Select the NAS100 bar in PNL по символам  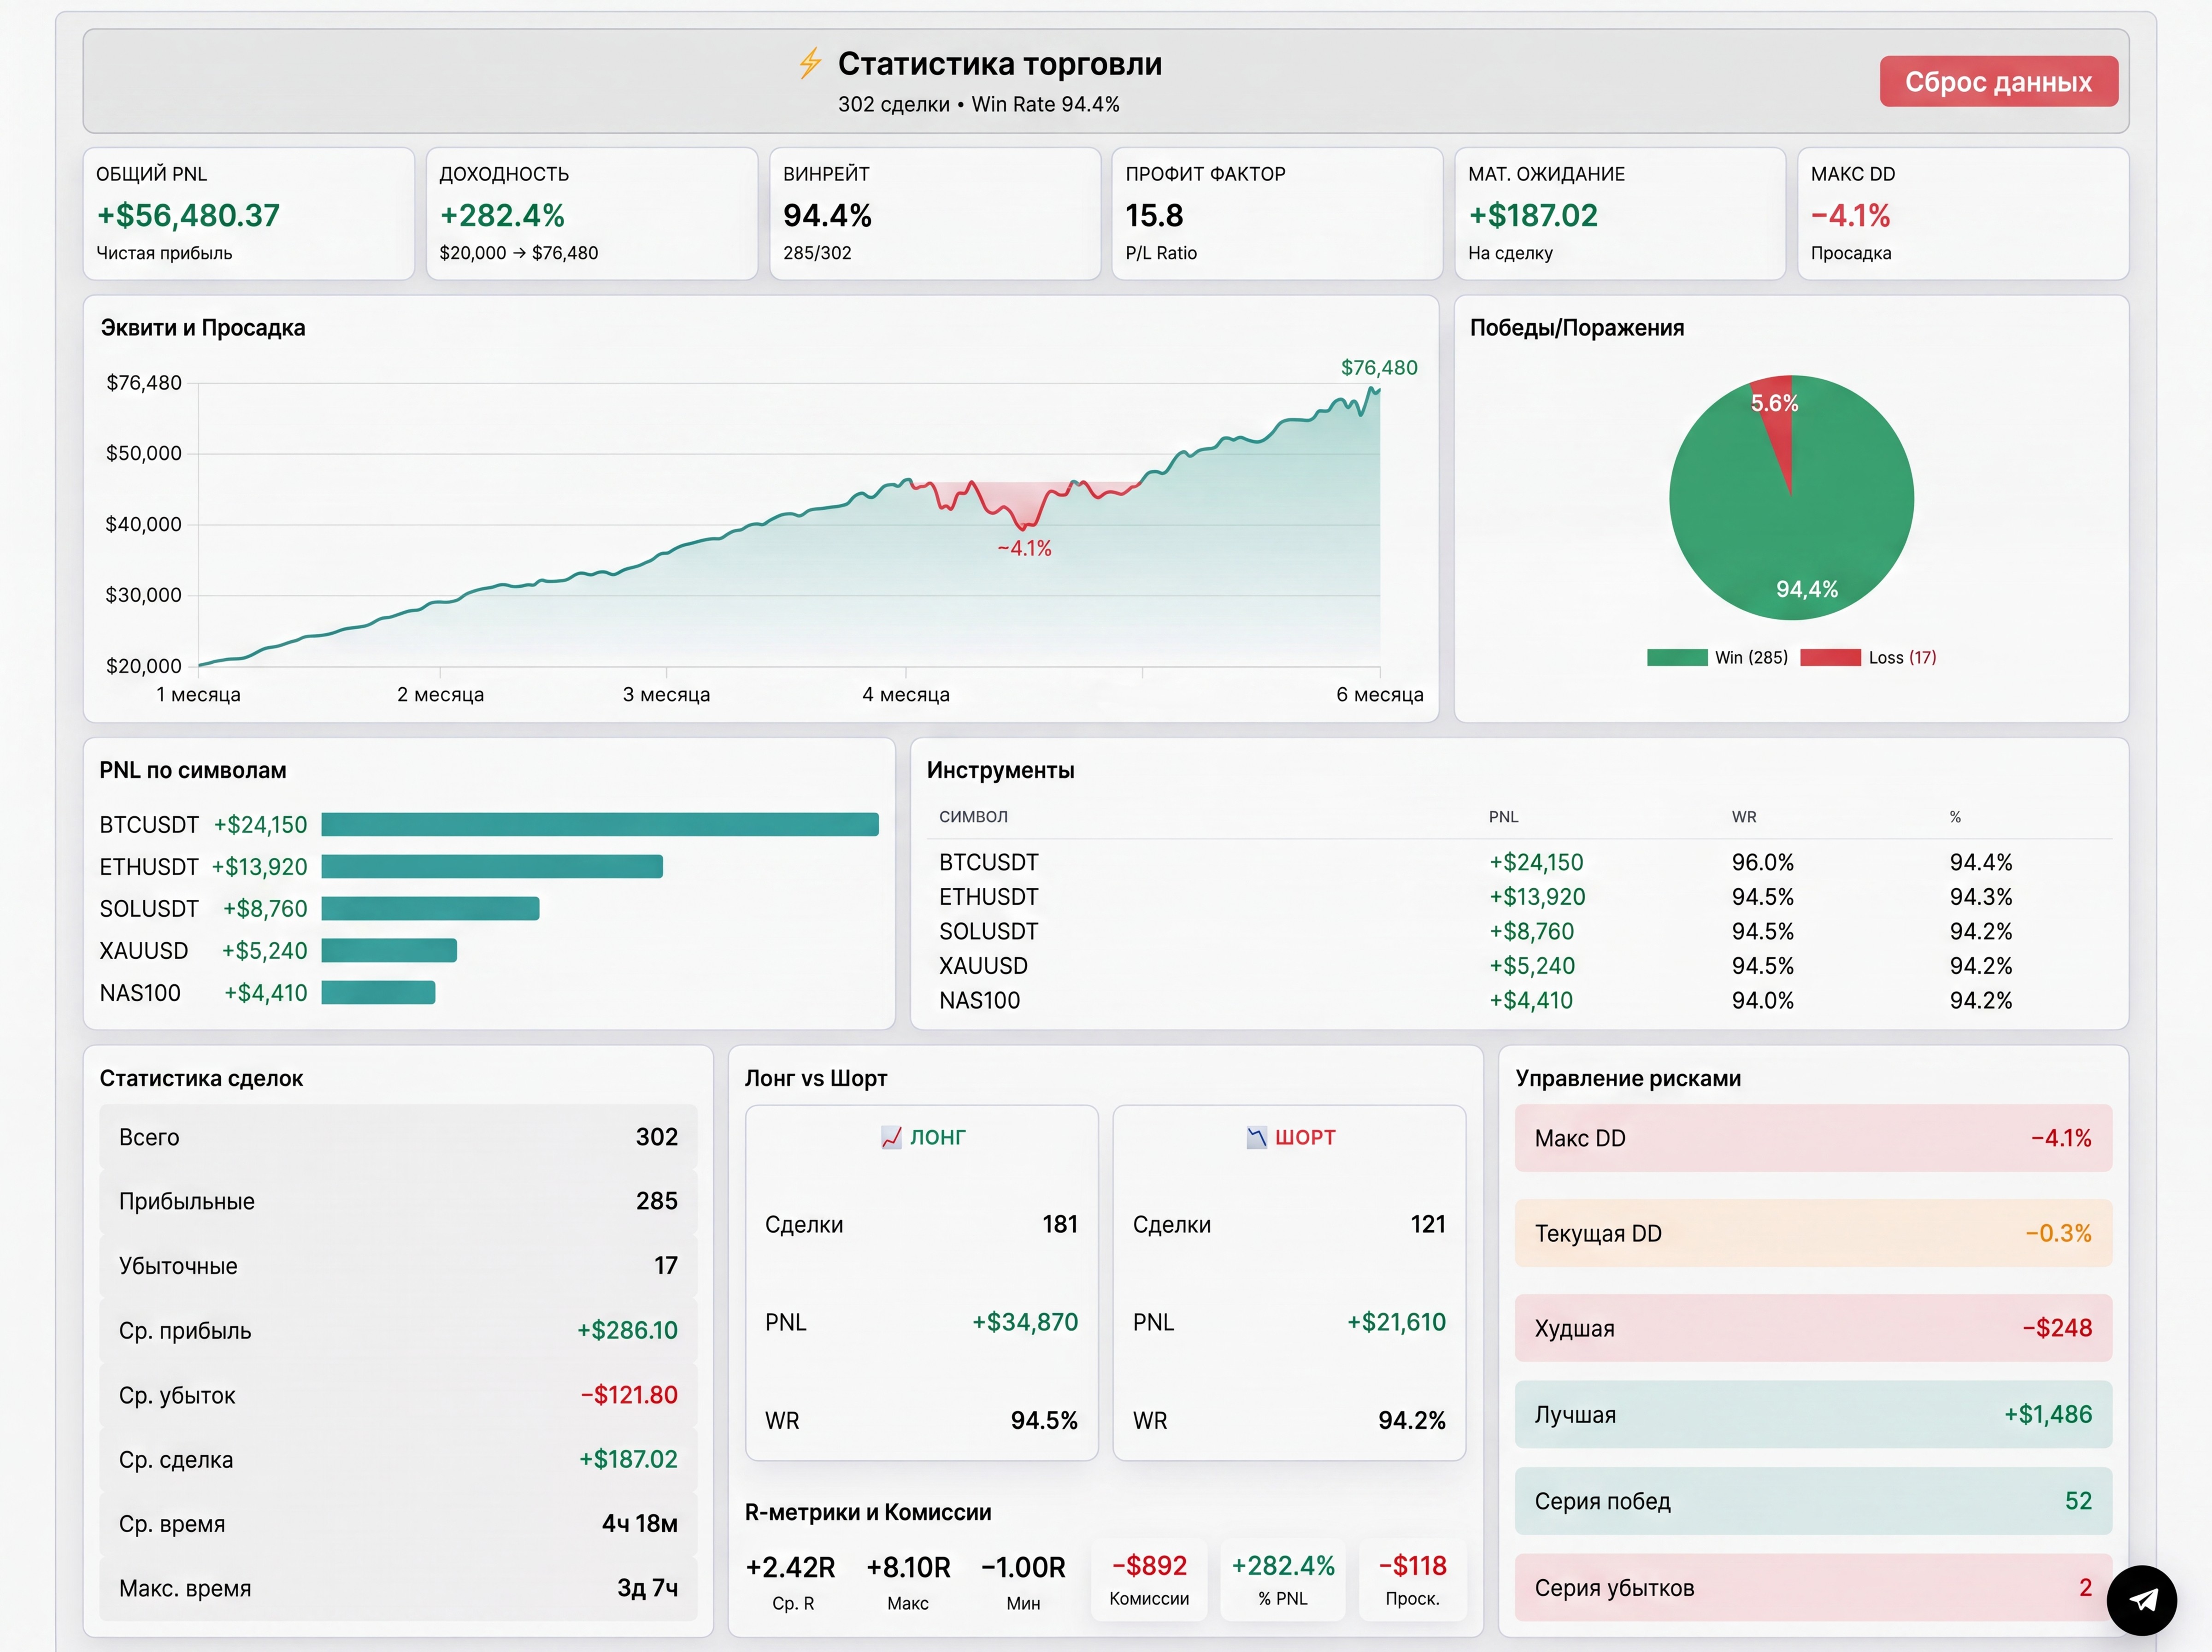pyautogui.click(x=378, y=992)
